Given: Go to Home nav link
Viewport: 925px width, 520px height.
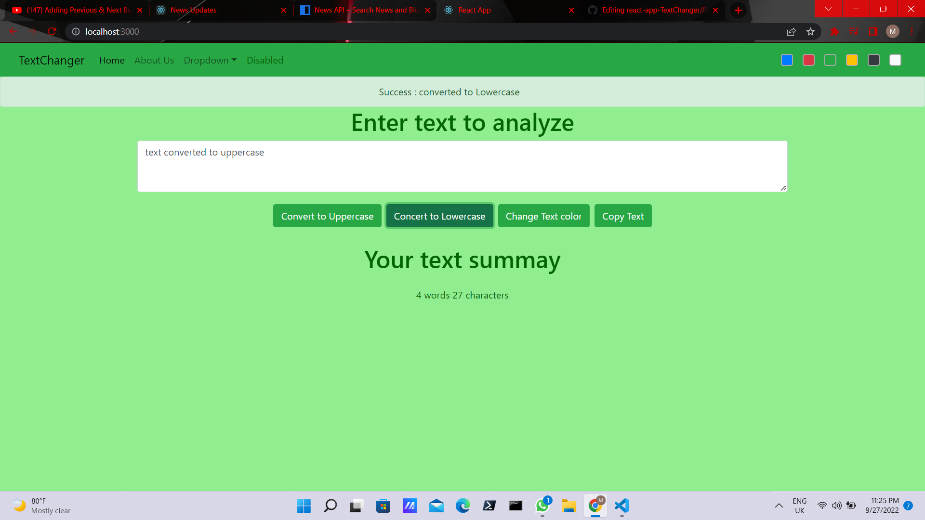Looking at the screenshot, I should [112, 60].
